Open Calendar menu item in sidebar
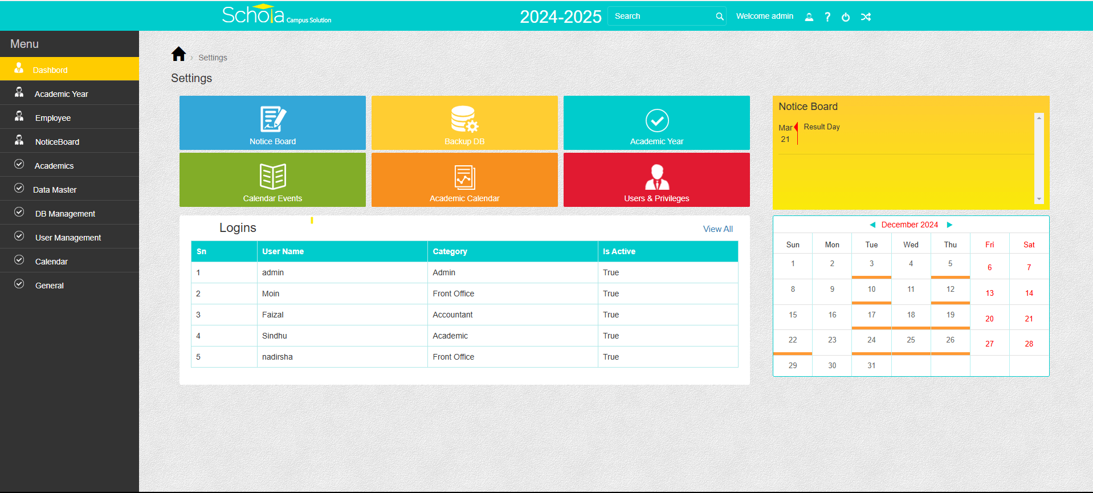The image size is (1093, 493). coord(51,262)
